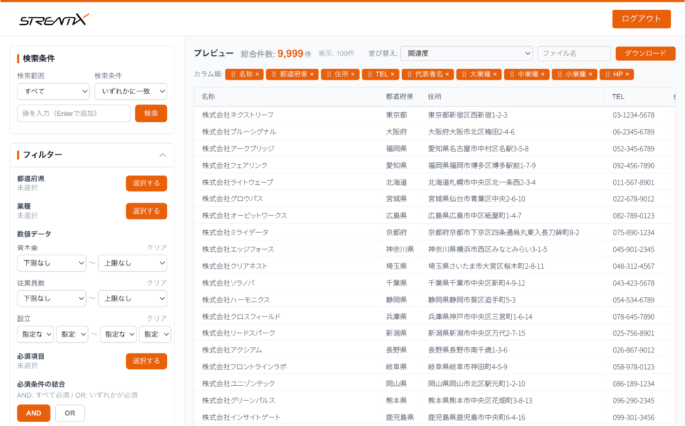Remove the TEL column chip
The width and height of the screenshot is (685, 426).
click(392, 74)
